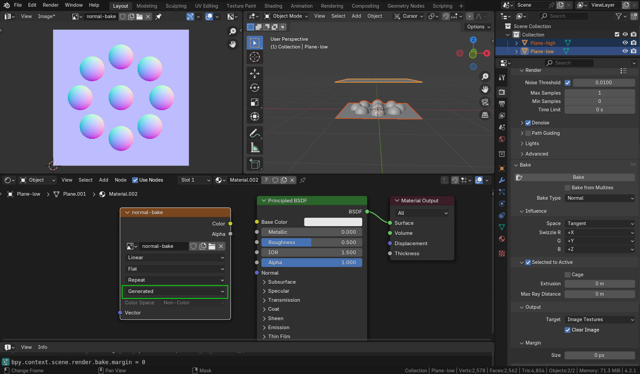The width and height of the screenshot is (640, 374).
Task: Expand the Lights subpanel
Action: point(532,144)
